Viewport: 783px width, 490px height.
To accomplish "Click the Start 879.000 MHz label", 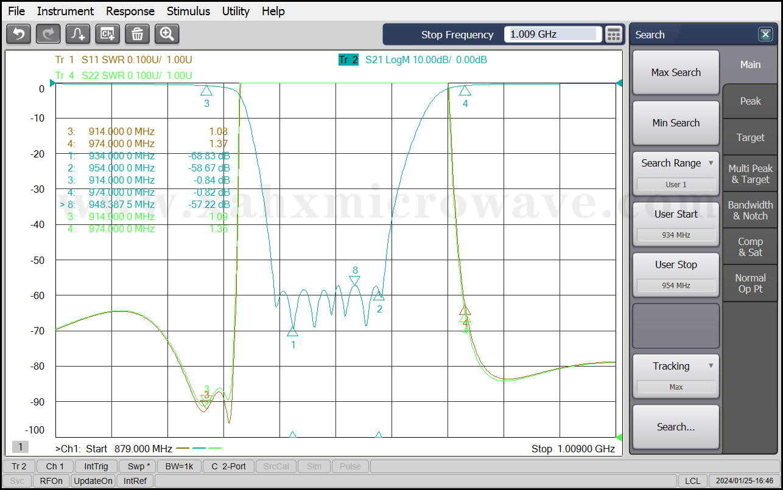I will [129, 449].
